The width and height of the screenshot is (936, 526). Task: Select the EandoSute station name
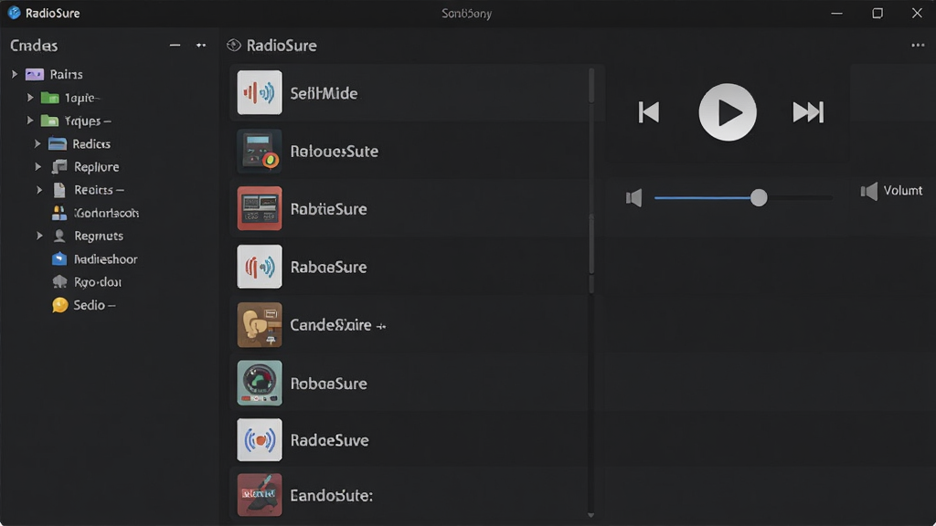coord(331,496)
